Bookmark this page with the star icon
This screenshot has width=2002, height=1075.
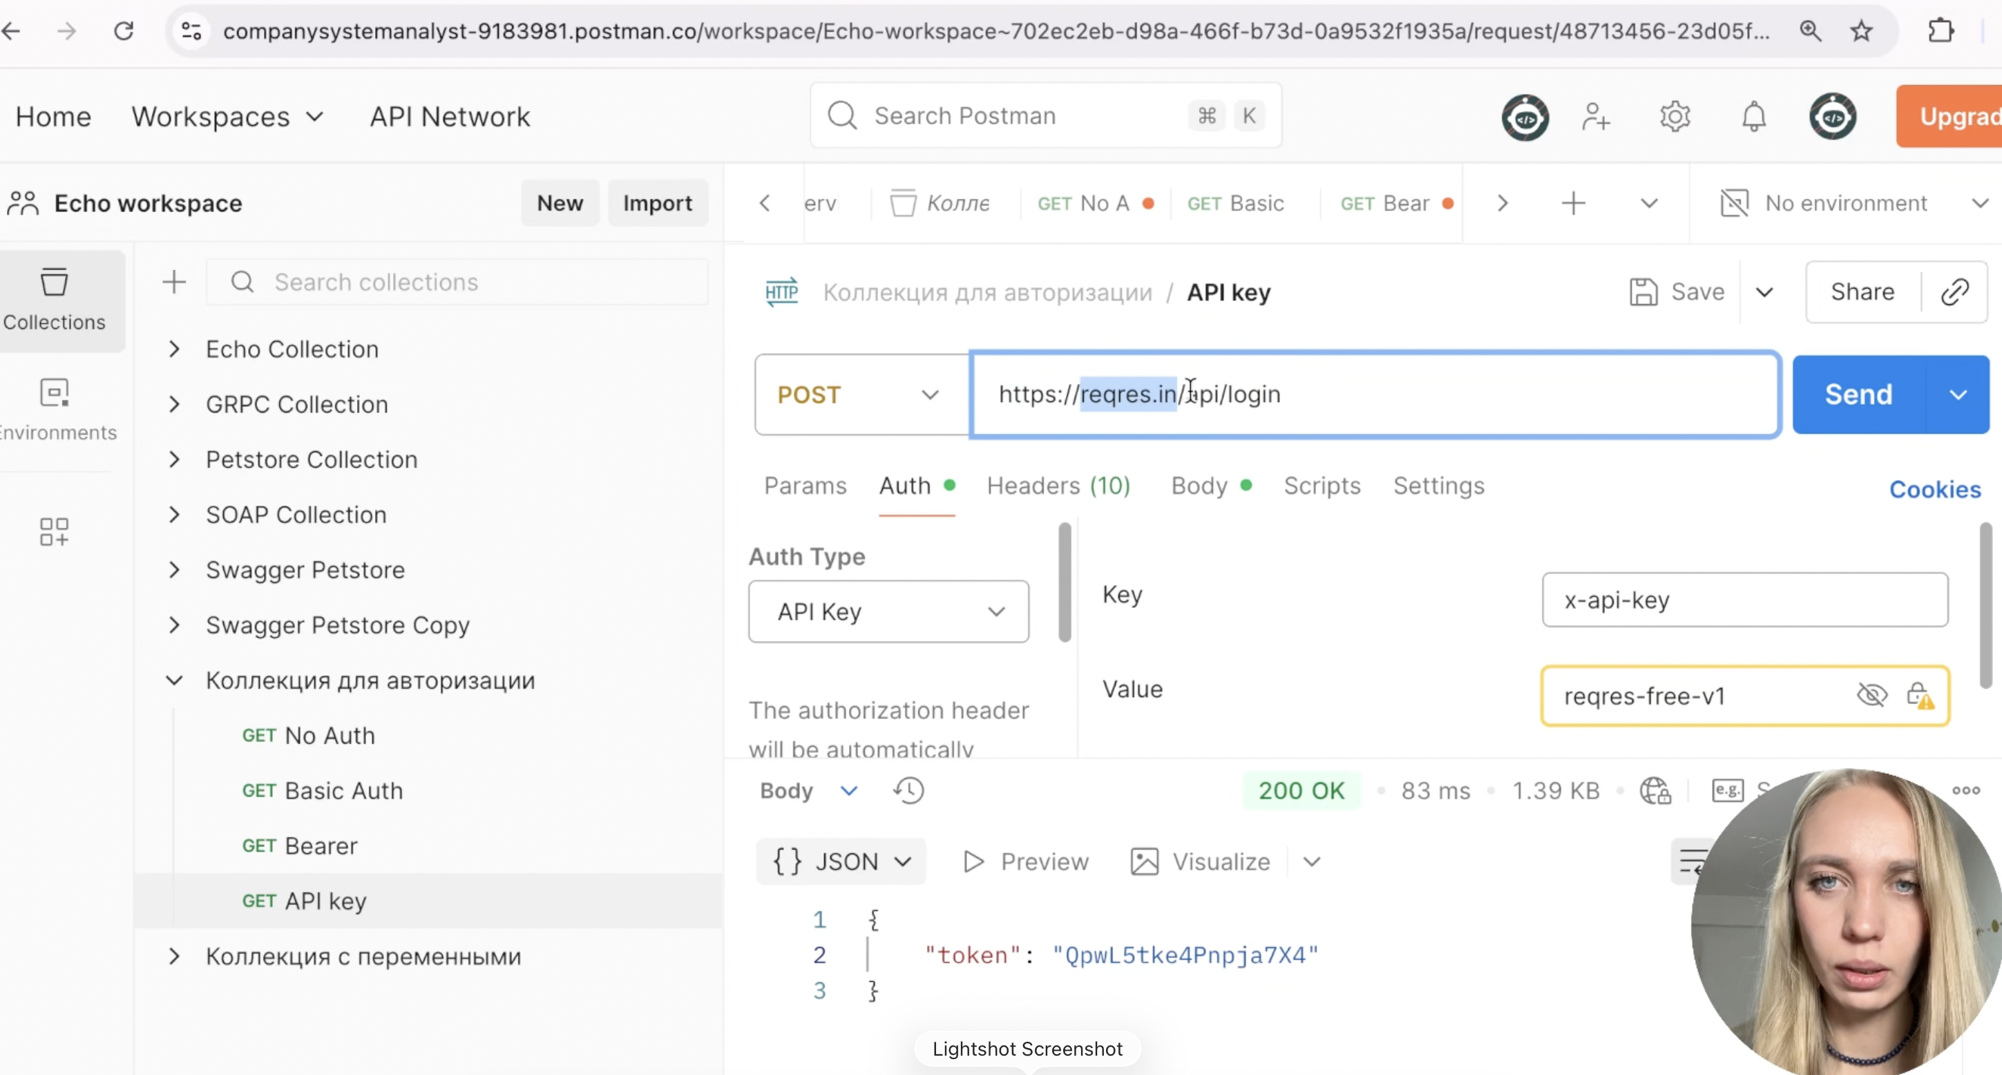pos(1861,31)
